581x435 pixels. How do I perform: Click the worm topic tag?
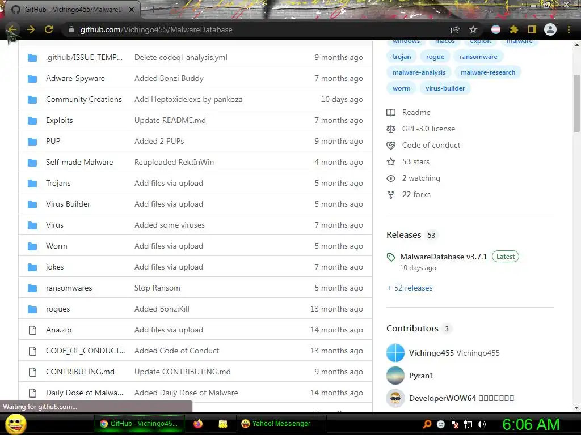pos(401,88)
